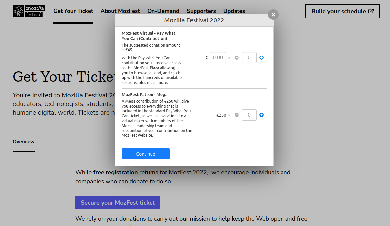The height and width of the screenshot is (226, 390).
Task: Add one MozFest Patron Mega ticket
Action: (261, 115)
